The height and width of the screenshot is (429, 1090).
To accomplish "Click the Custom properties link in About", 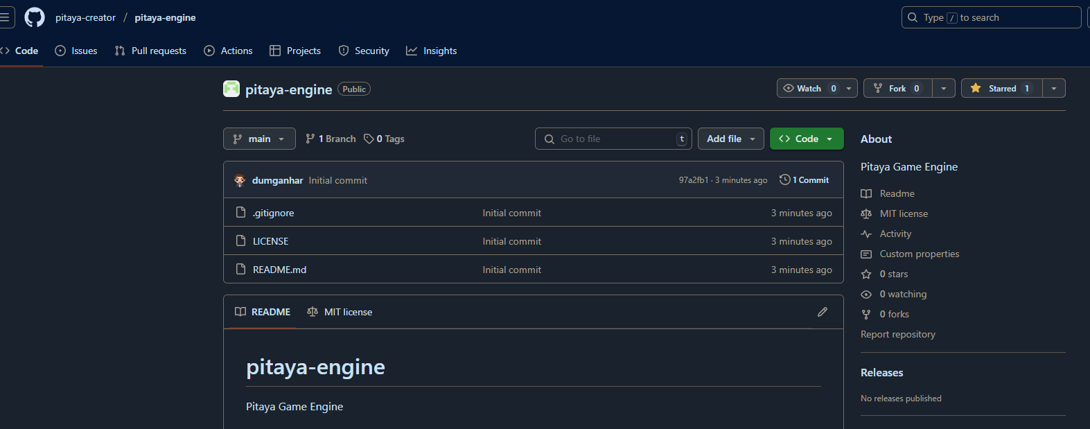I will tap(920, 254).
